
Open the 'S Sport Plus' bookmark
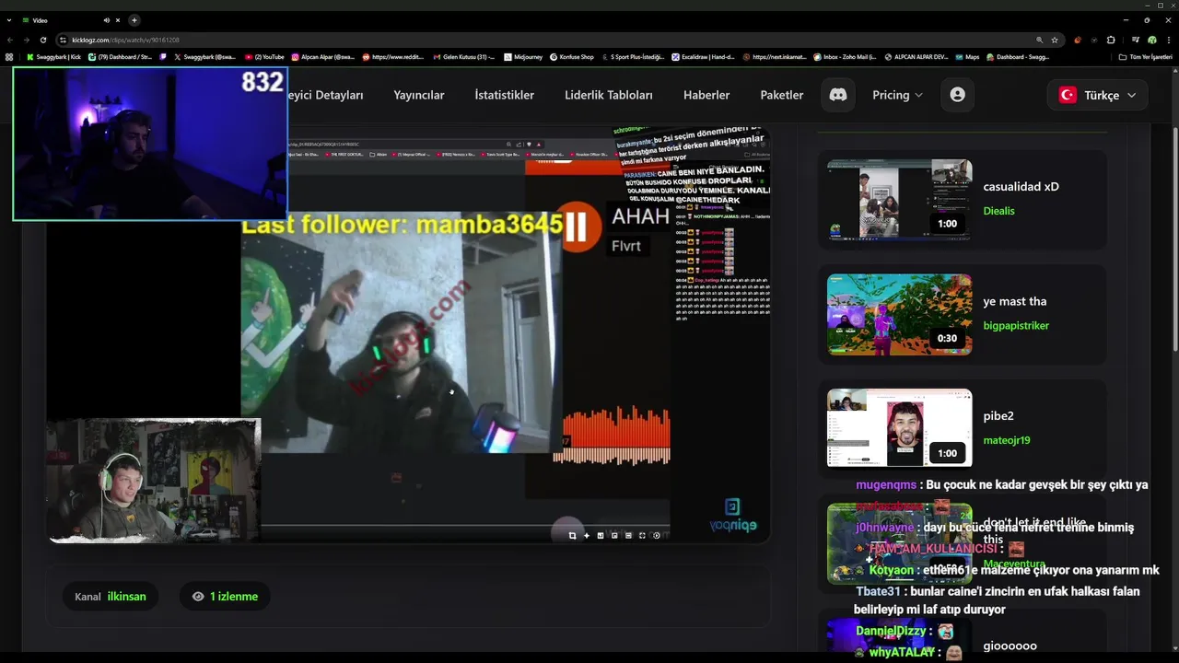(x=632, y=57)
